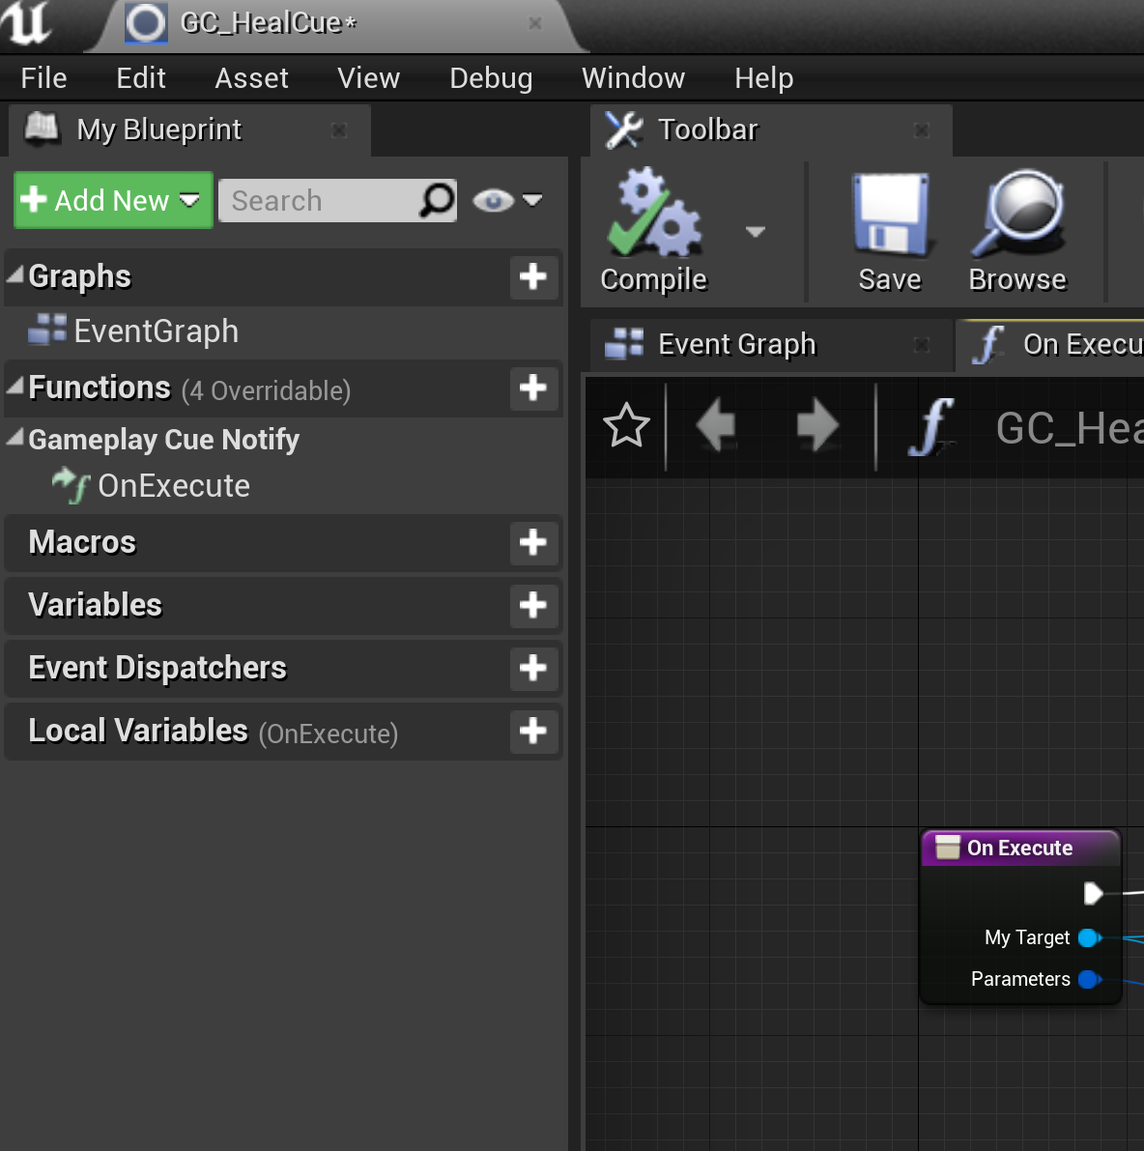This screenshot has height=1151, width=1144.
Task: Navigate back using the left arrow
Action: [716, 425]
